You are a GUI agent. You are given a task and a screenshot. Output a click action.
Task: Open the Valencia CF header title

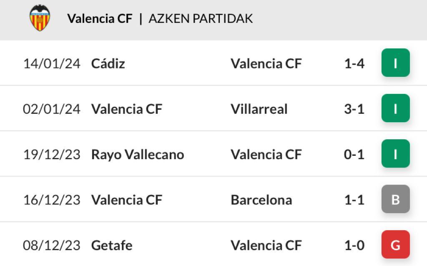tap(100, 18)
